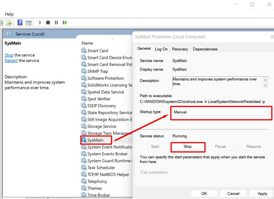Click the Start Service play icon in toolbar
The width and height of the screenshot is (274, 199).
40,23
